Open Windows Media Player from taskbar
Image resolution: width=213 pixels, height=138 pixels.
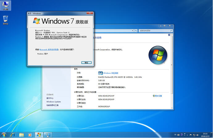pyautogui.click(x=30, y=135)
